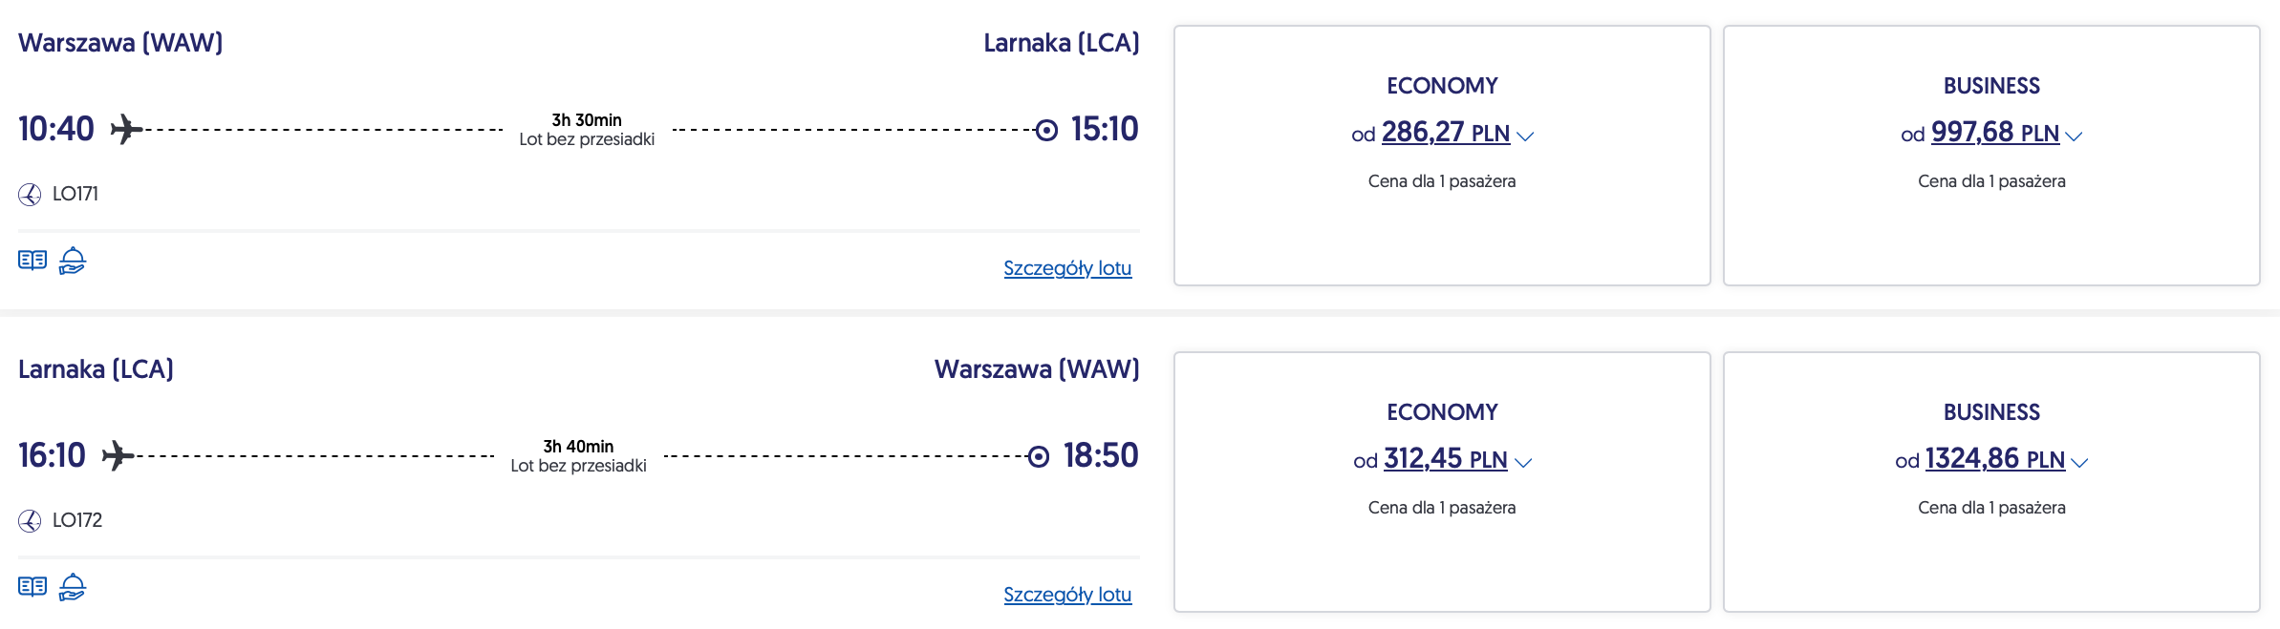Click the newspaper icon on the Warszawa–Larnaka flight
This screenshot has height=629, width=2280.
pos(32,261)
